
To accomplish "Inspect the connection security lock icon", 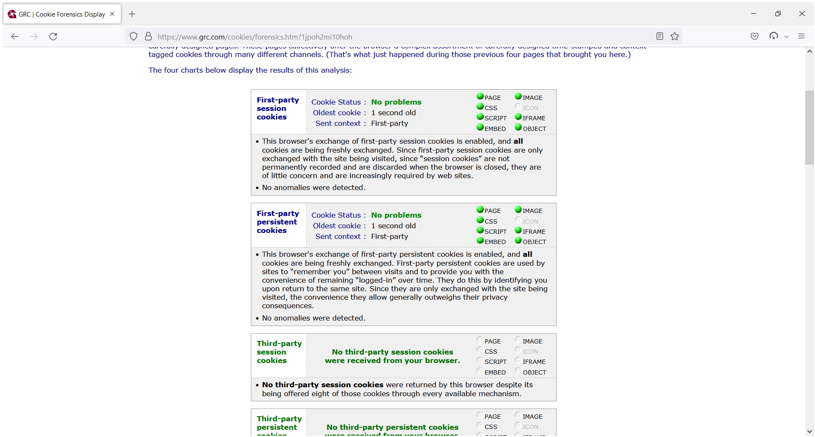I will (x=148, y=37).
